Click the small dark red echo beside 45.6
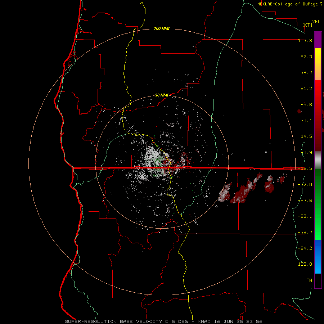The width and height of the screenshot is (324, 324). (x=300, y=111)
